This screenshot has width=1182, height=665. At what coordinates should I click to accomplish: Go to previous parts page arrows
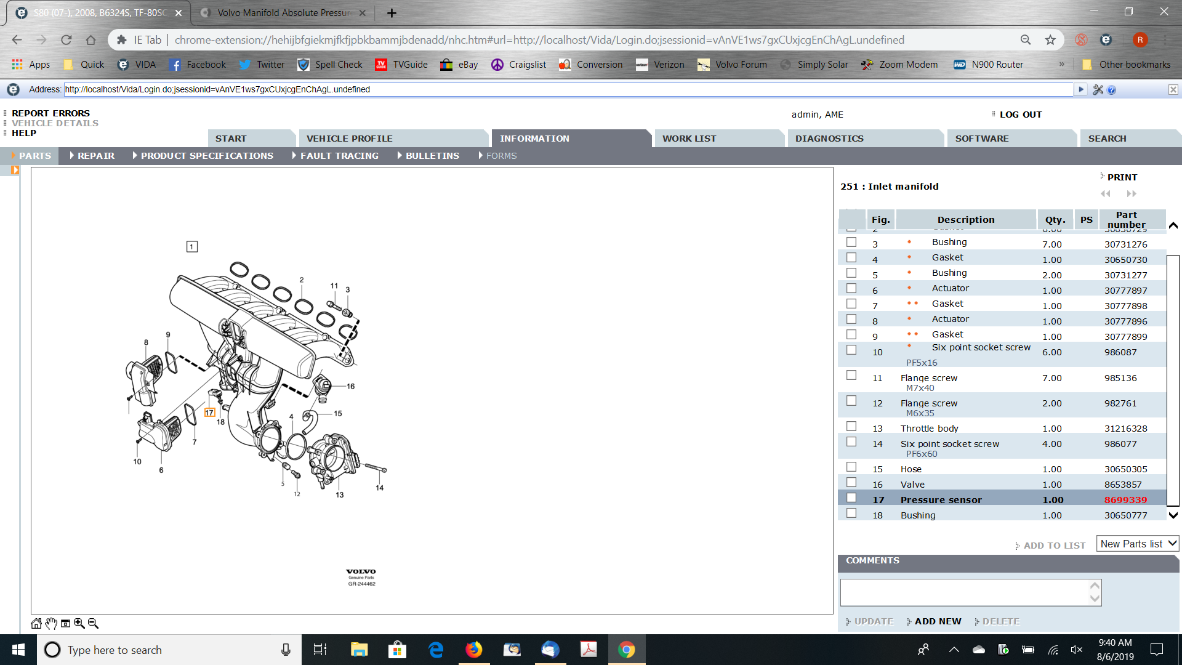coord(1106,193)
